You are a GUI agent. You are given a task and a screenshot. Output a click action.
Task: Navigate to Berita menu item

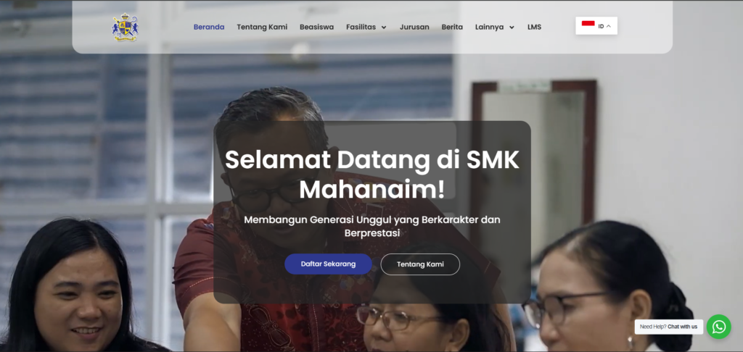452,27
